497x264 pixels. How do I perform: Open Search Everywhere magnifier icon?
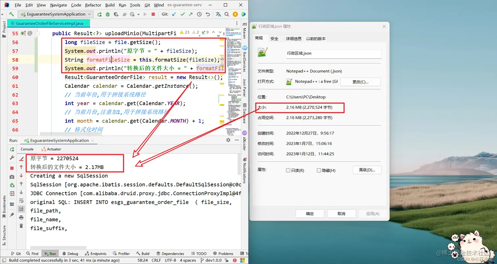(x=227, y=14)
